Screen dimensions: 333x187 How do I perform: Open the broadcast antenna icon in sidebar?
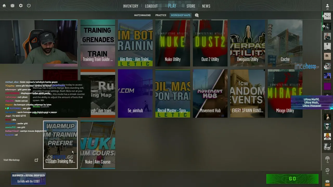[327, 158]
